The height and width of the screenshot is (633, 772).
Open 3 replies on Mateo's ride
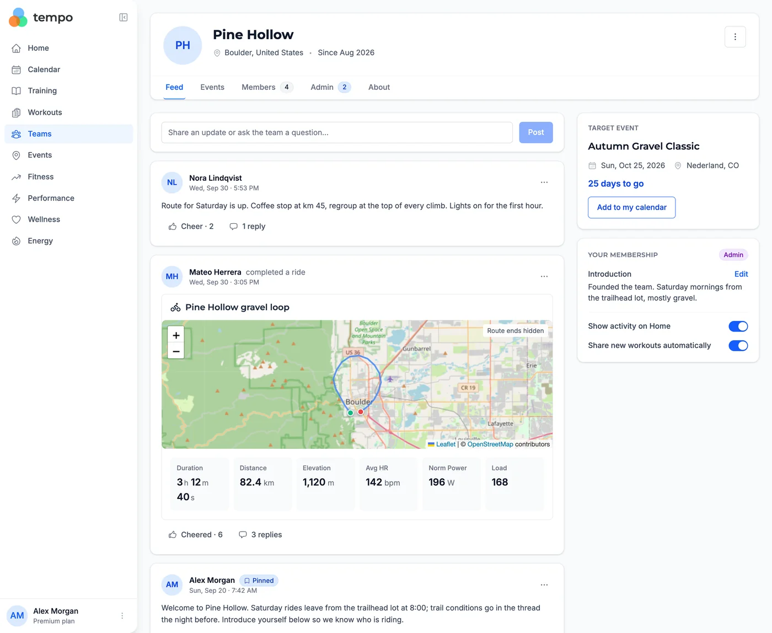click(260, 535)
